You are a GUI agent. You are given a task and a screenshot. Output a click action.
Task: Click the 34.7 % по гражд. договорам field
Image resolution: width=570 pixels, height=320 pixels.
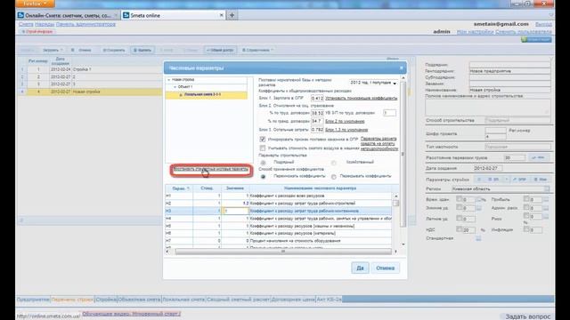[x=317, y=121]
